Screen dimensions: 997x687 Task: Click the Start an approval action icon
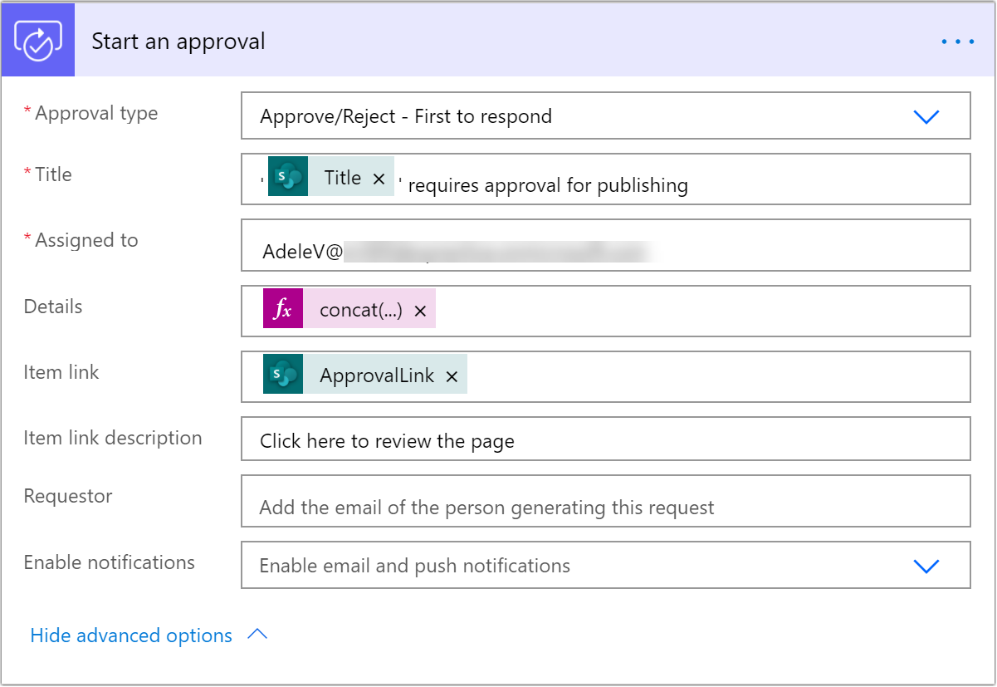coord(37,38)
